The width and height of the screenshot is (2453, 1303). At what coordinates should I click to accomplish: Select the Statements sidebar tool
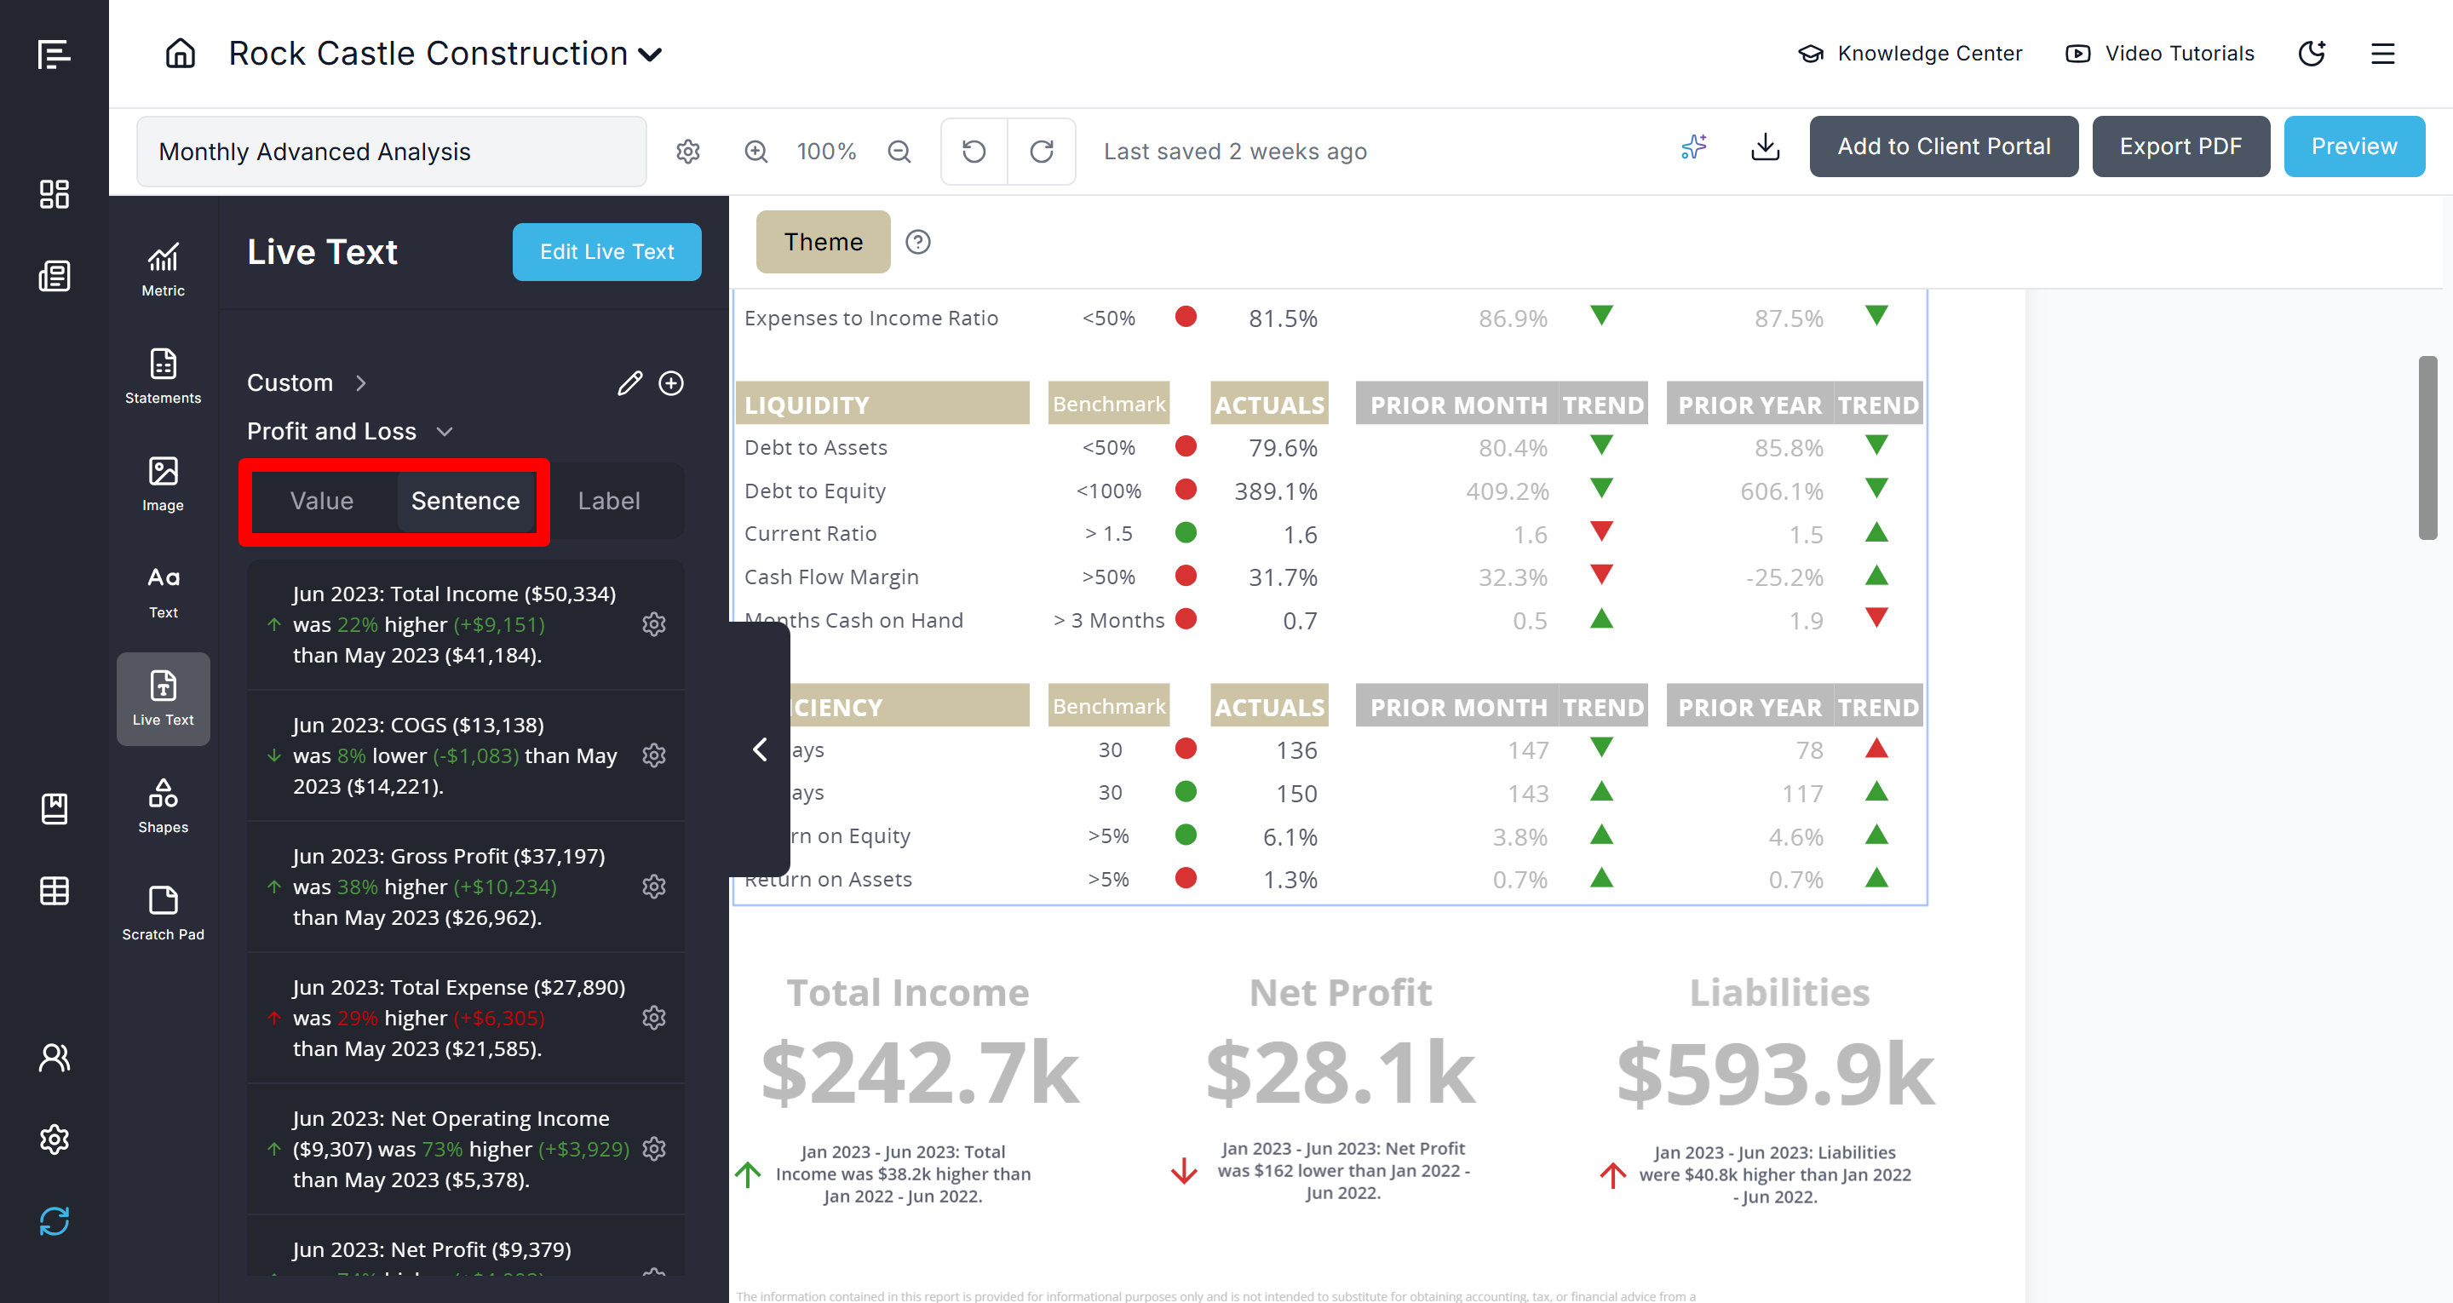163,376
